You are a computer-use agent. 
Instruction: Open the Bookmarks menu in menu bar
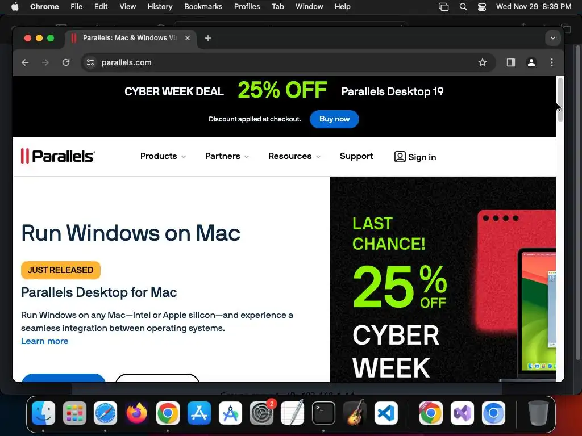tap(203, 7)
